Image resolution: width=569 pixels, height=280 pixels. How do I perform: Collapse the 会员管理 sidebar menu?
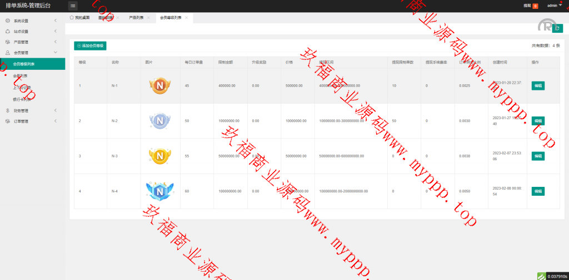(x=56, y=53)
